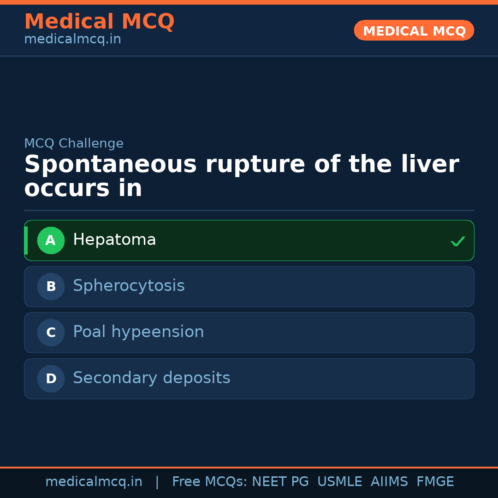Open the Medical MCQ header title
498x498 pixels.
click(x=99, y=21)
